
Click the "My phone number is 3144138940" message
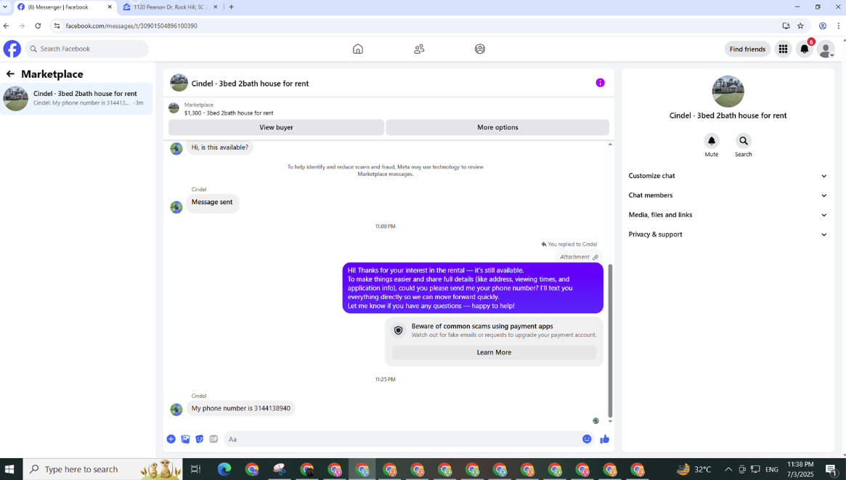pos(240,408)
